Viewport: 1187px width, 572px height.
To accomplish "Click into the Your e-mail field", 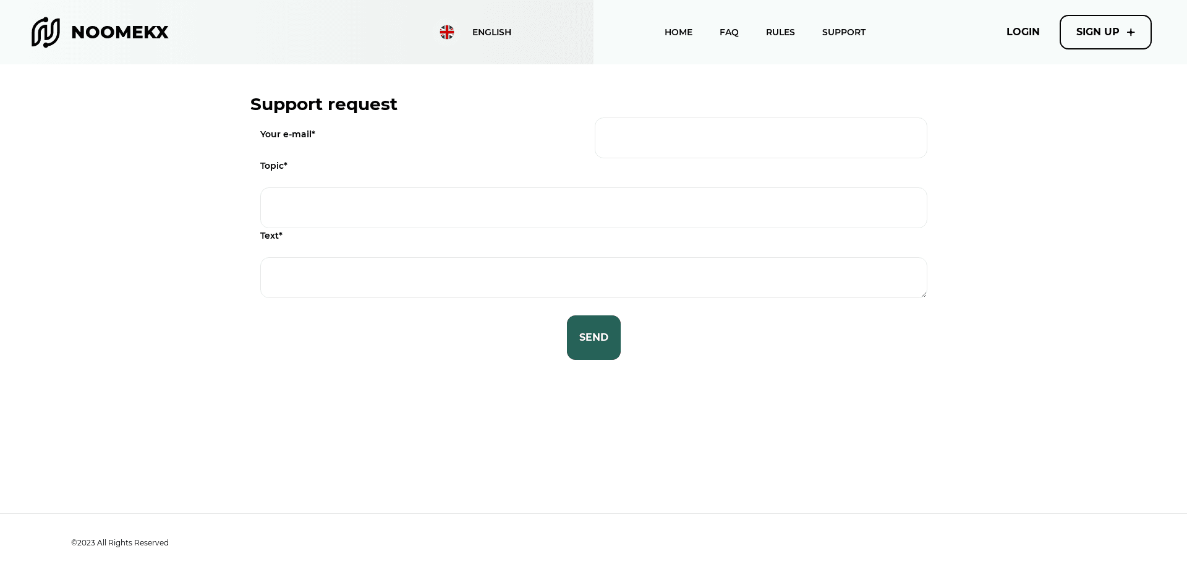I will 760,137.
